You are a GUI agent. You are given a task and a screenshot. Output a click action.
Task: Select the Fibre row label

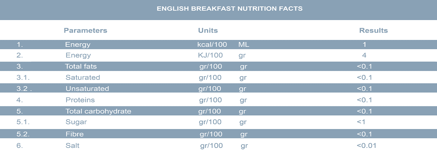[75, 134]
